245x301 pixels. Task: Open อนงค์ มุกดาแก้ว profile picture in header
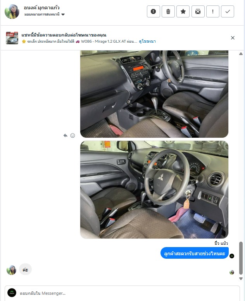tap(12, 12)
